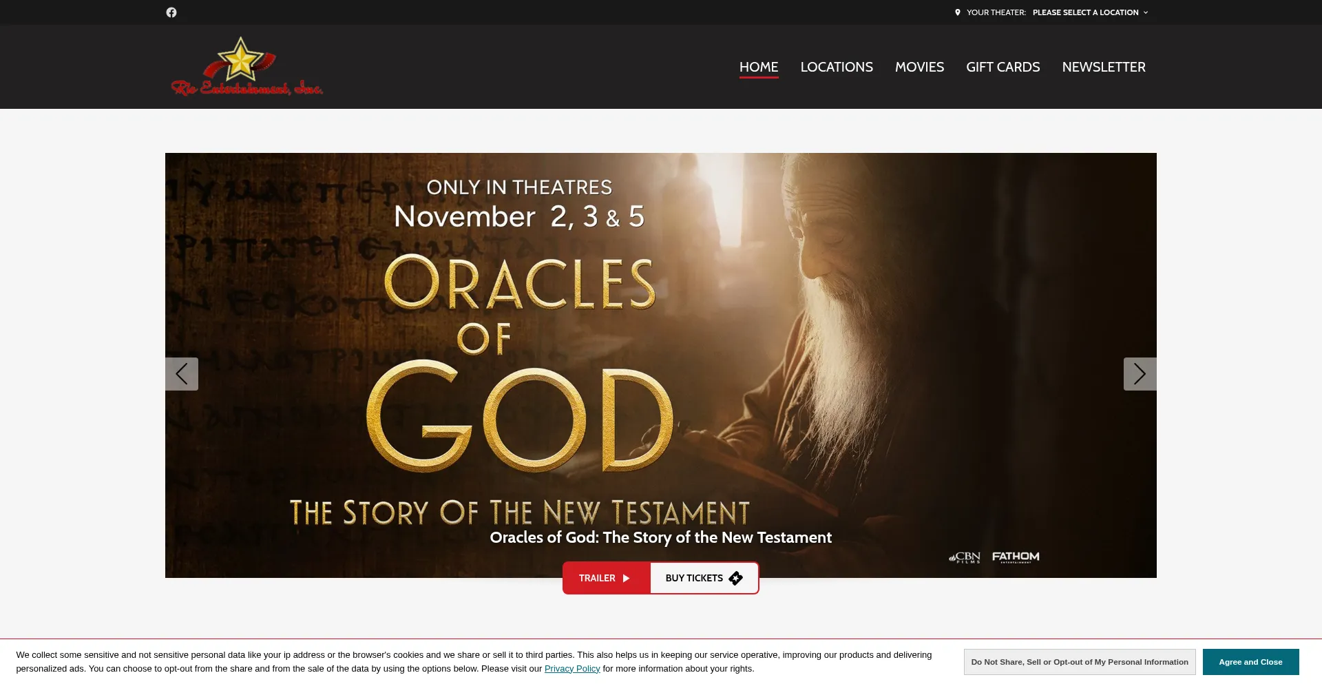Open the Gift Cards page
Image resolution: width=1322 pixels, height=684 pixels.
pyautogui.click(x=1003, y=67)
